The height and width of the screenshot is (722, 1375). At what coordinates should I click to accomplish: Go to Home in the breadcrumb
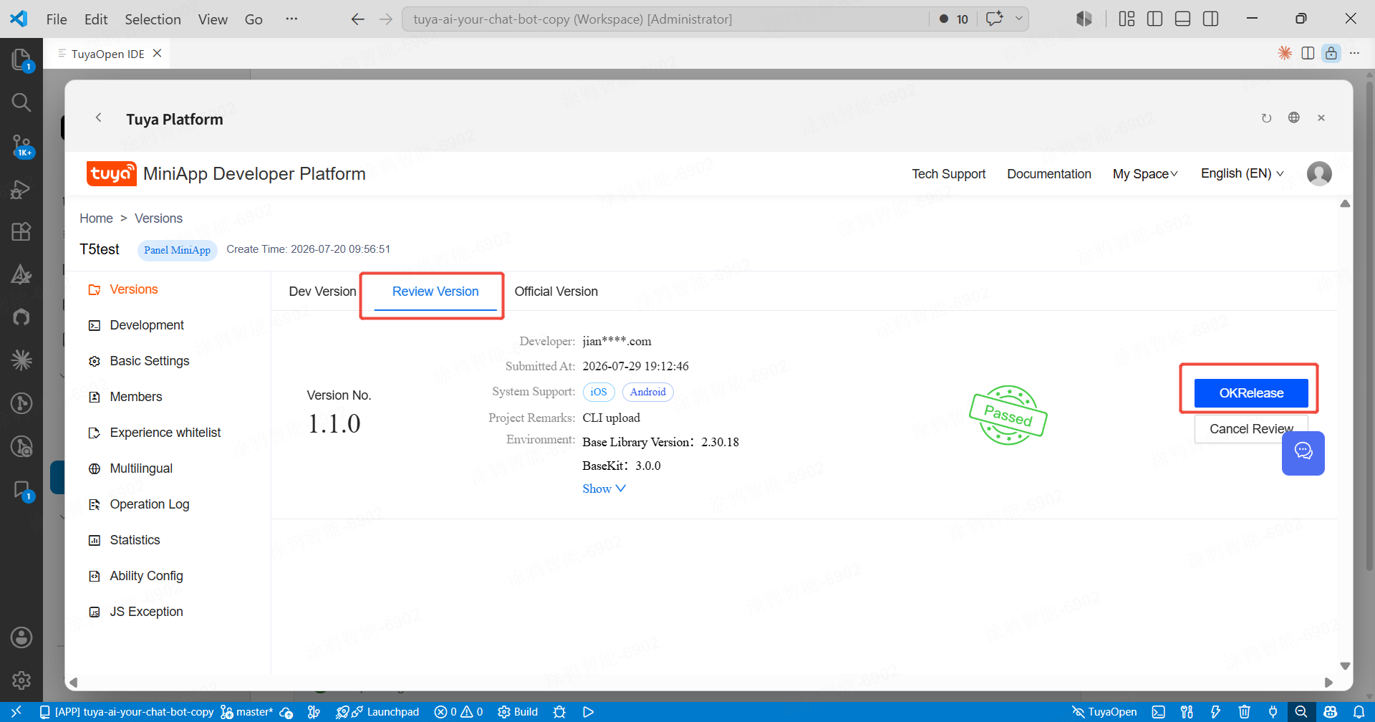[96, 218]
